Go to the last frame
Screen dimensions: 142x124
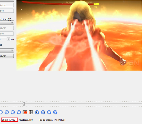pyautogui.click(x=55, y=112)
